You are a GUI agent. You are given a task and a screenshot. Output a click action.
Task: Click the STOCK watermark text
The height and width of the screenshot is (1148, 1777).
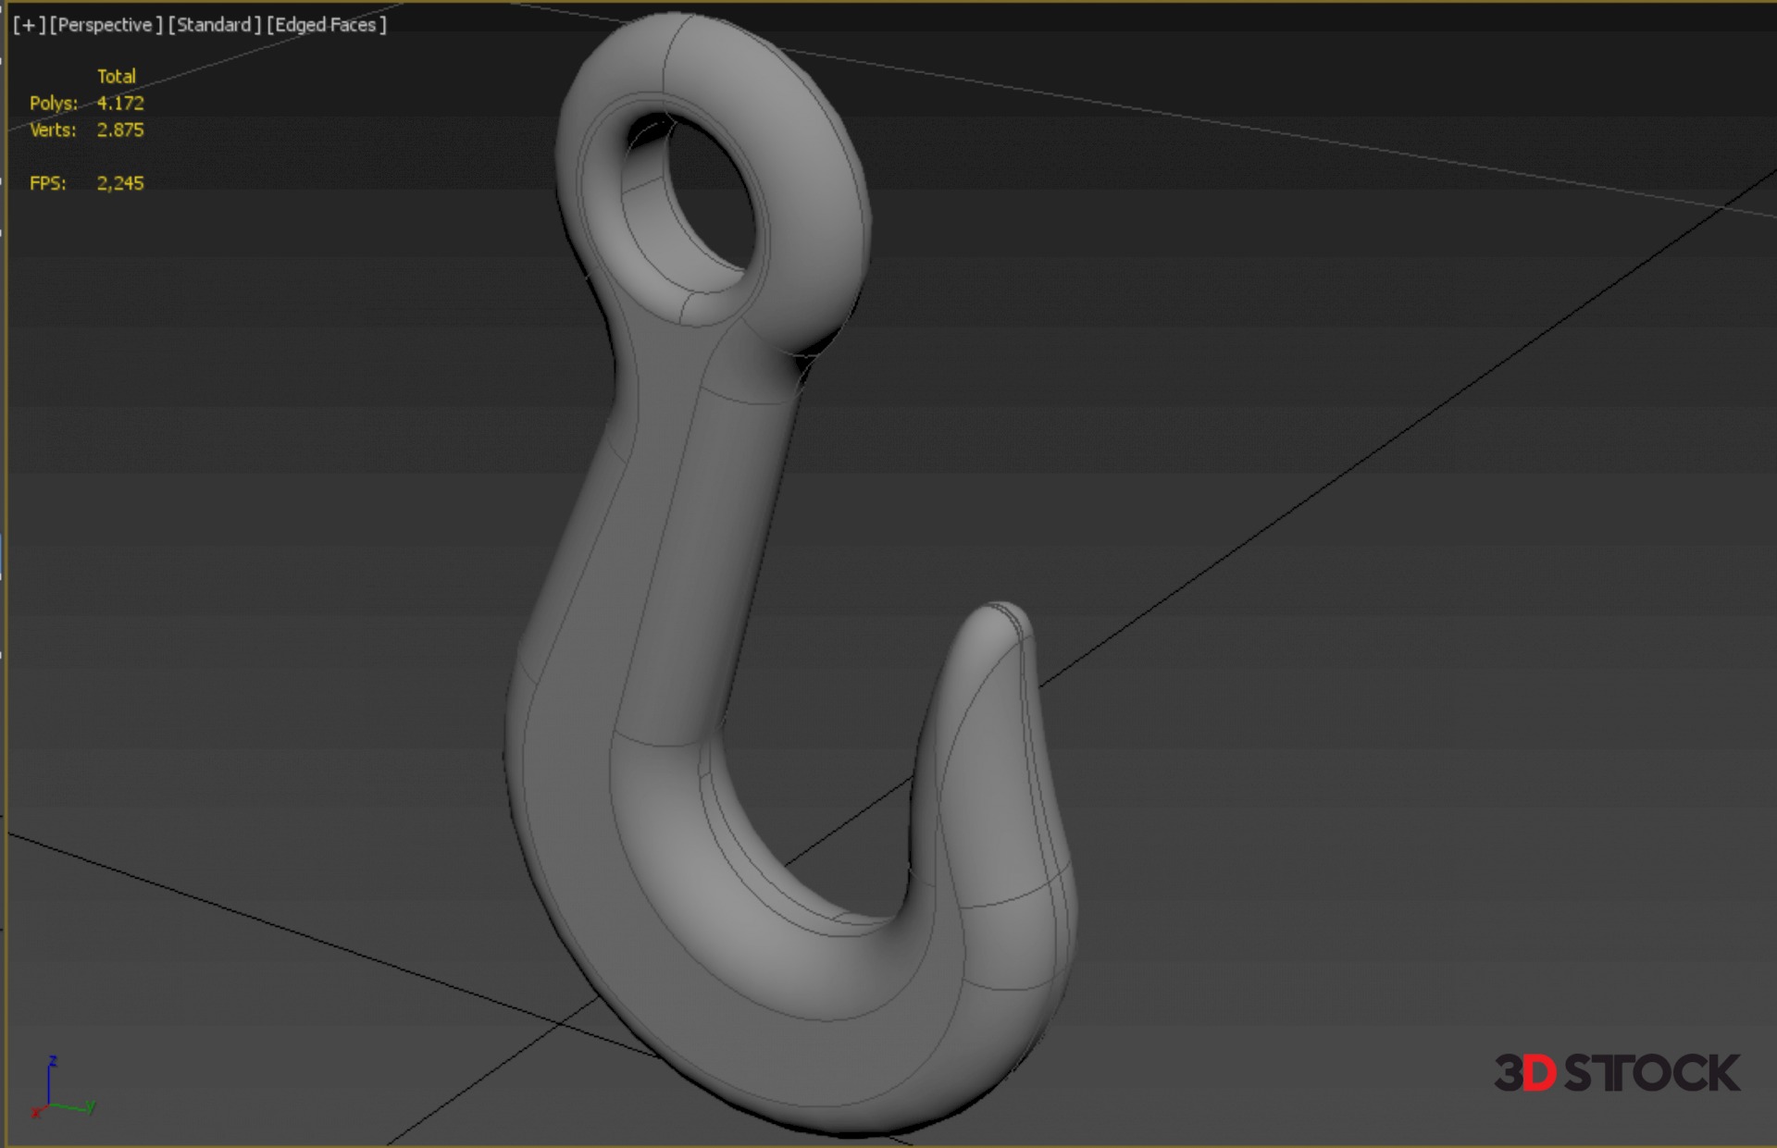point(1652,1073)
